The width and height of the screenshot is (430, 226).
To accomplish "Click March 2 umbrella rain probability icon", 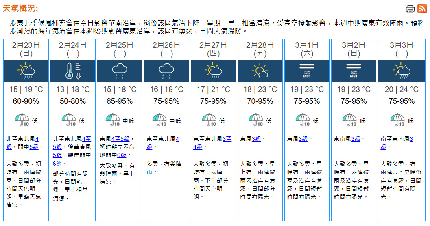I will 349,120.
